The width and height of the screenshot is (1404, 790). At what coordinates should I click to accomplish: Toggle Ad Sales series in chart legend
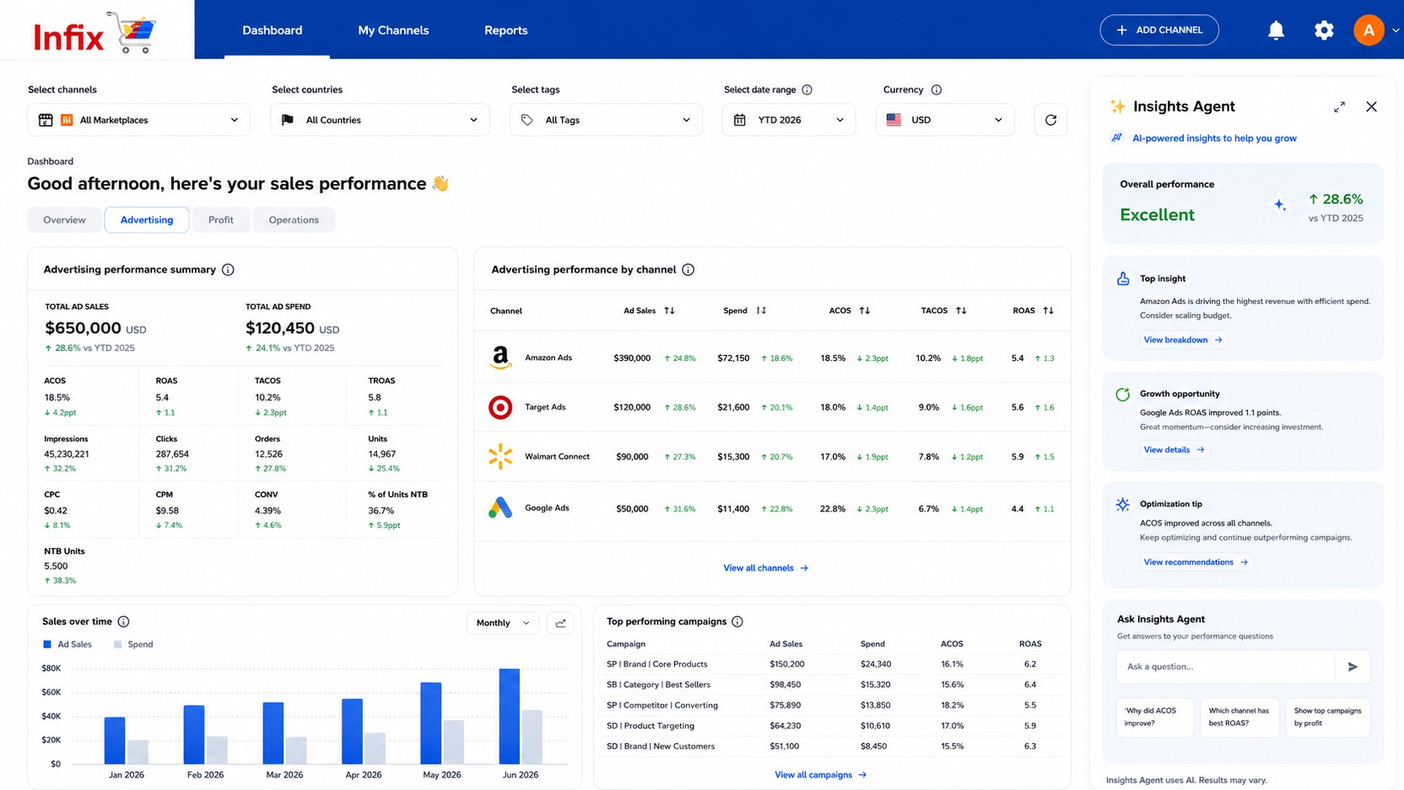coord(67,645)
